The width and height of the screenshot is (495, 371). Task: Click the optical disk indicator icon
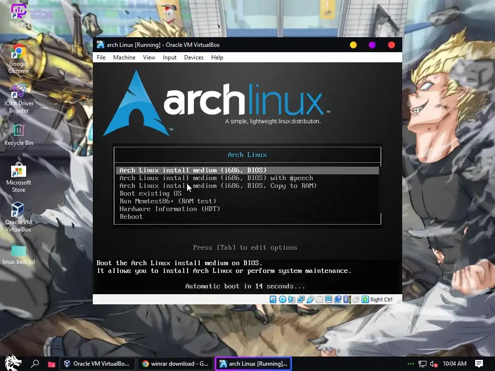coord(282,300)
